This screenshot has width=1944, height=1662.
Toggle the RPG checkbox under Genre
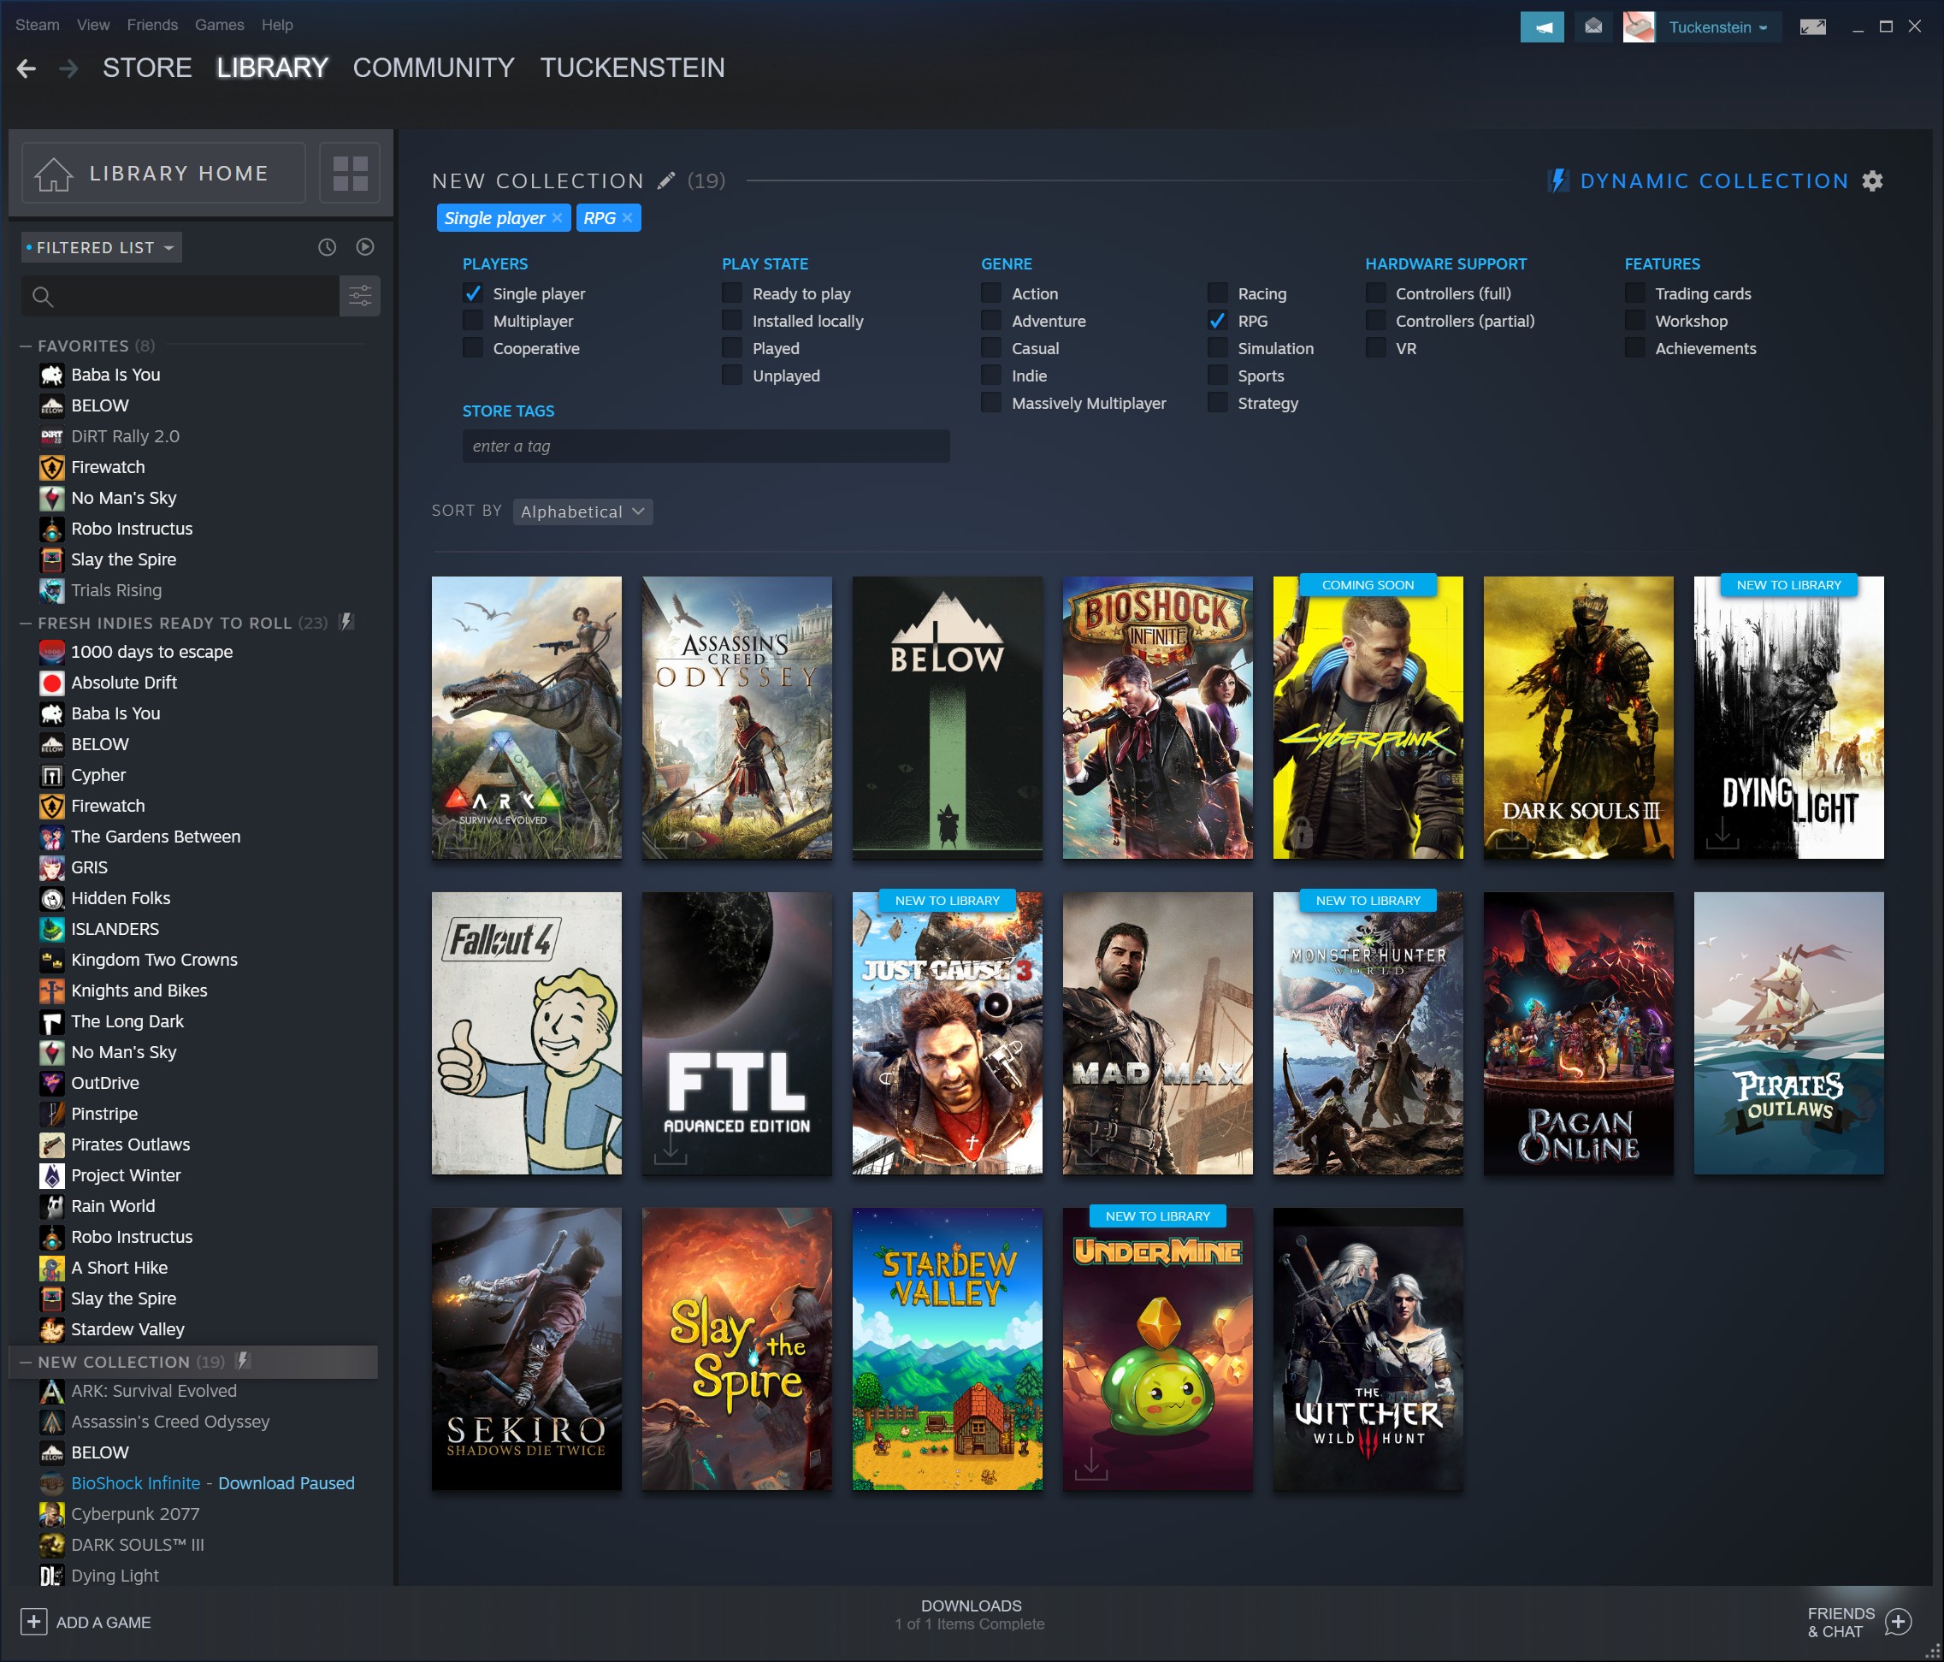coord(1220,320)
